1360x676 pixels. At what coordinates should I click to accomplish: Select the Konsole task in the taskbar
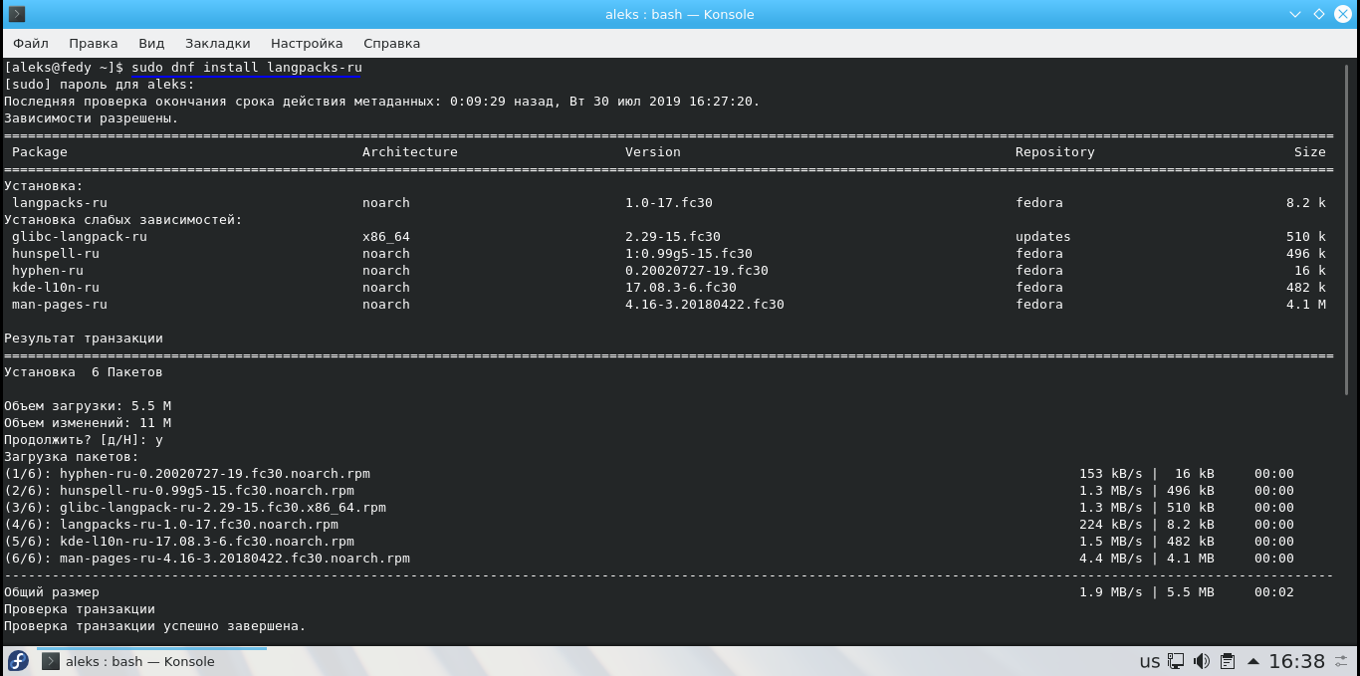[x=151, y=661]
